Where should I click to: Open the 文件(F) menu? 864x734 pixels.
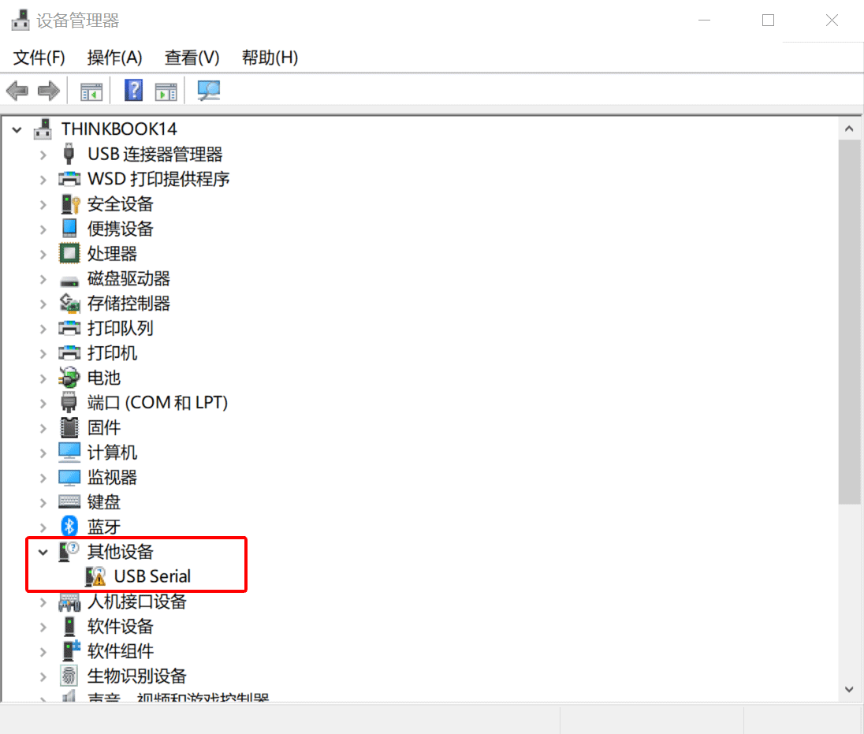coord(37,57)
